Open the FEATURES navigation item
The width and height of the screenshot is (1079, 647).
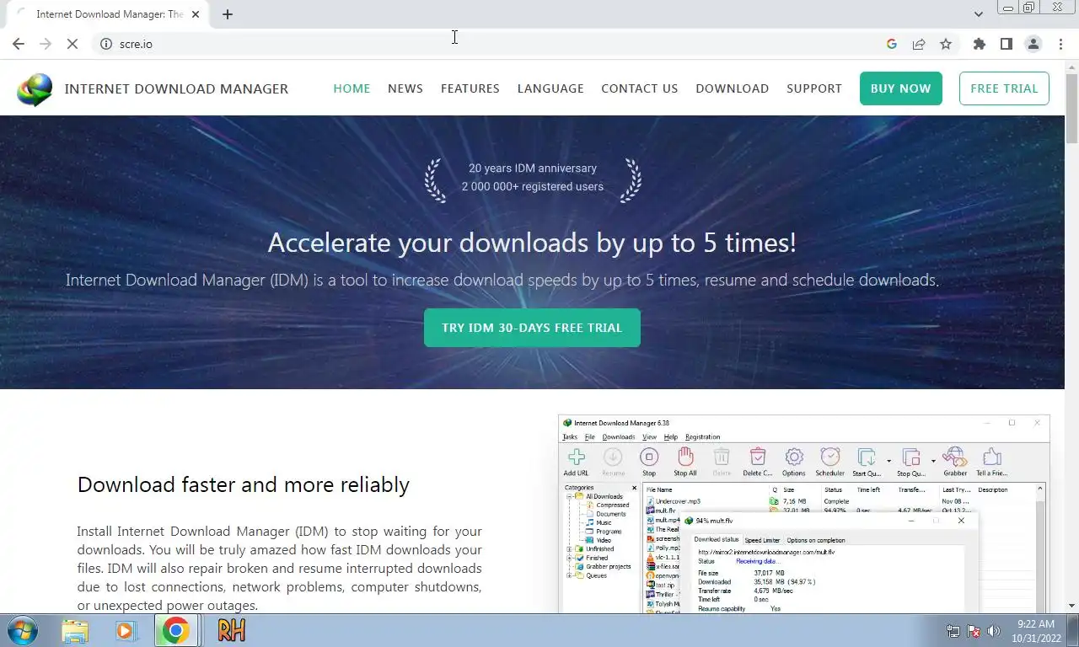tap(470, 88)
